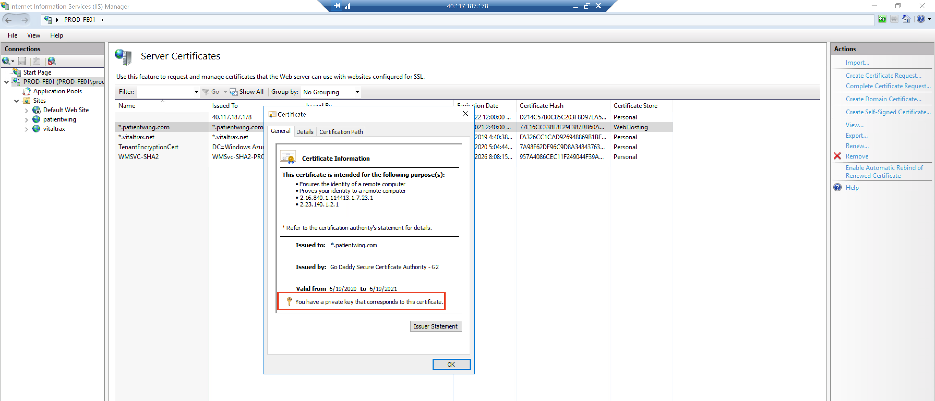
Task: Expand the patientwing site node
Action: (26, 120)
